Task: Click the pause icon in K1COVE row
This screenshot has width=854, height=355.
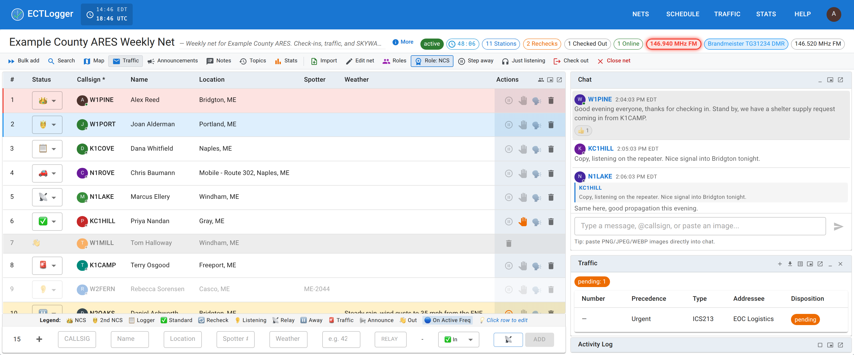Action: 509,149
